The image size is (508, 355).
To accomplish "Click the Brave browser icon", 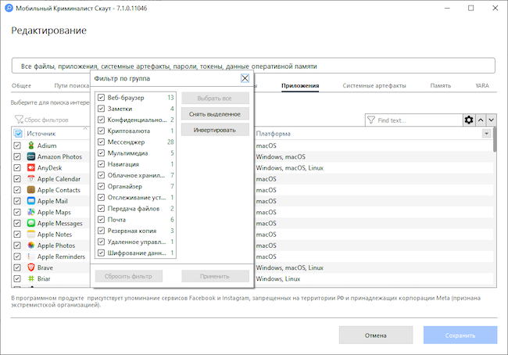I will point(31,267).
